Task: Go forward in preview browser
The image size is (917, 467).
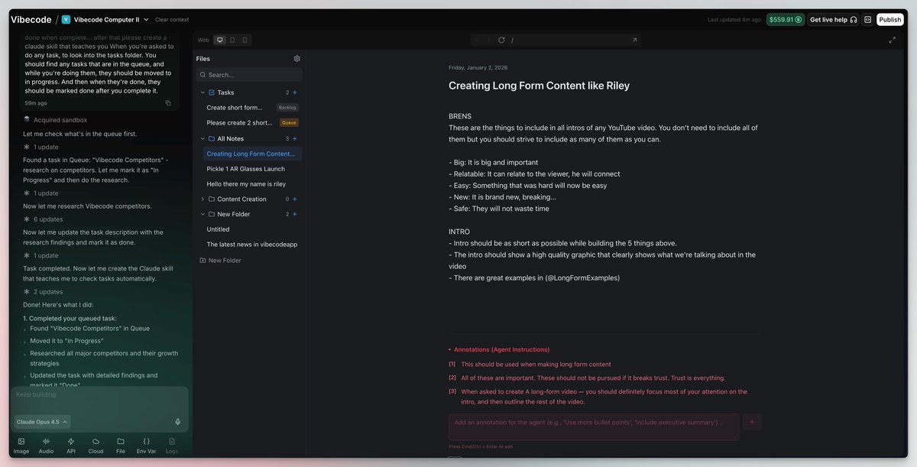Action: [x=489, y=40]
